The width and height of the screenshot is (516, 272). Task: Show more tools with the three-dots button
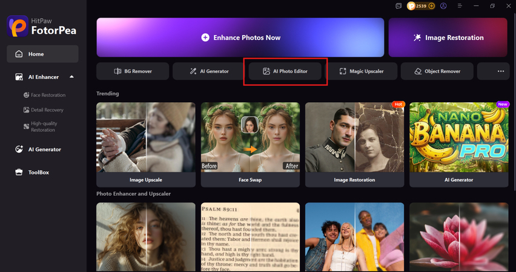500,71
